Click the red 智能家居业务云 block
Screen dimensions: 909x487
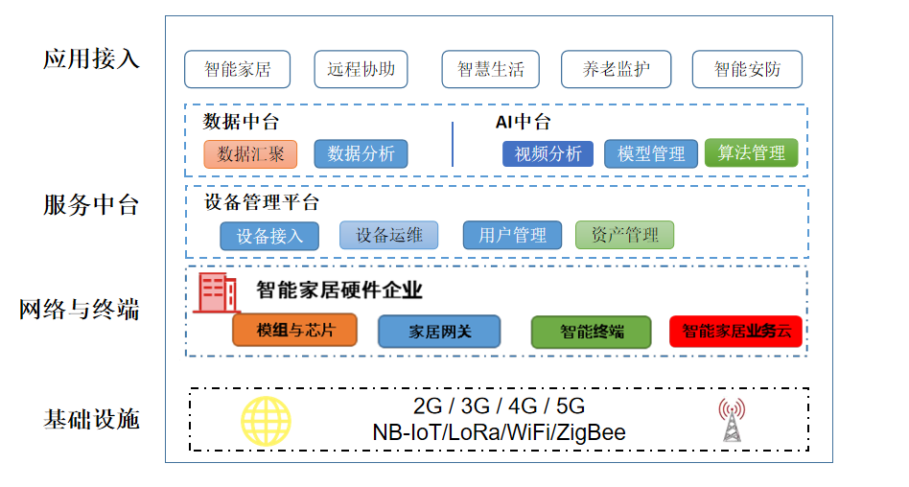click(735, 331)
